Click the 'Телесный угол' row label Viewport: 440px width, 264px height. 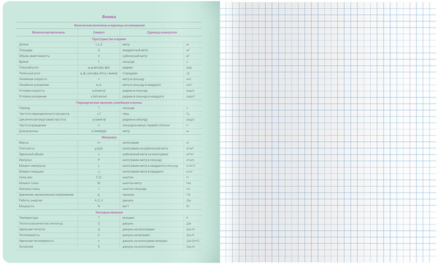coord(30,73)
